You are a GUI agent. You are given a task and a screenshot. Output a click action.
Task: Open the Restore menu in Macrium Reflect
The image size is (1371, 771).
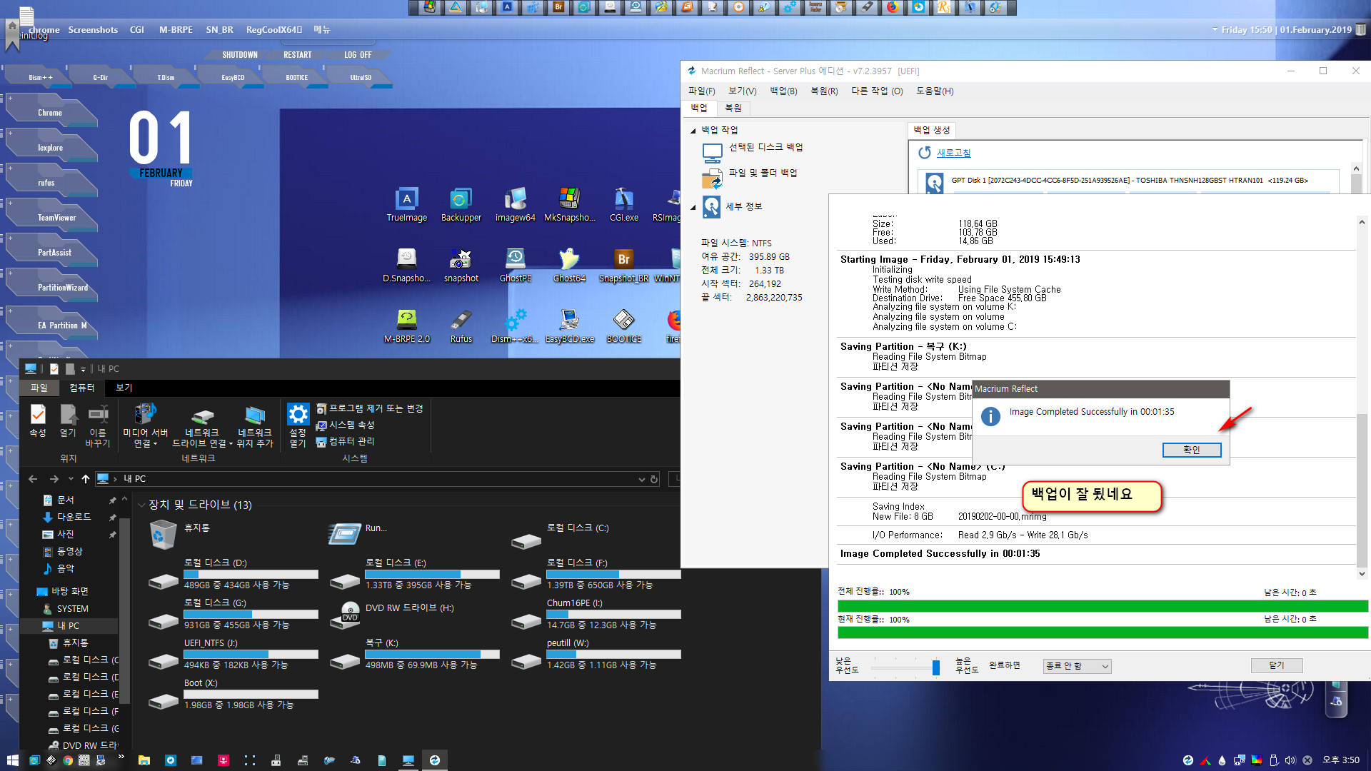click(823, 91)
